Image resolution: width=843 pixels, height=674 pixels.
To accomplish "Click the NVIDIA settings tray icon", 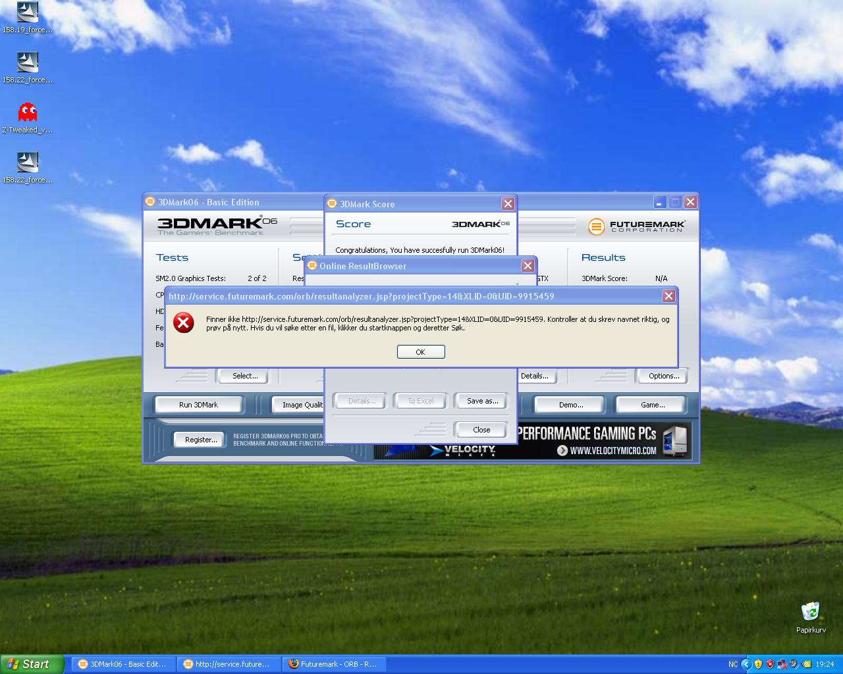I will tap(805, 664).
